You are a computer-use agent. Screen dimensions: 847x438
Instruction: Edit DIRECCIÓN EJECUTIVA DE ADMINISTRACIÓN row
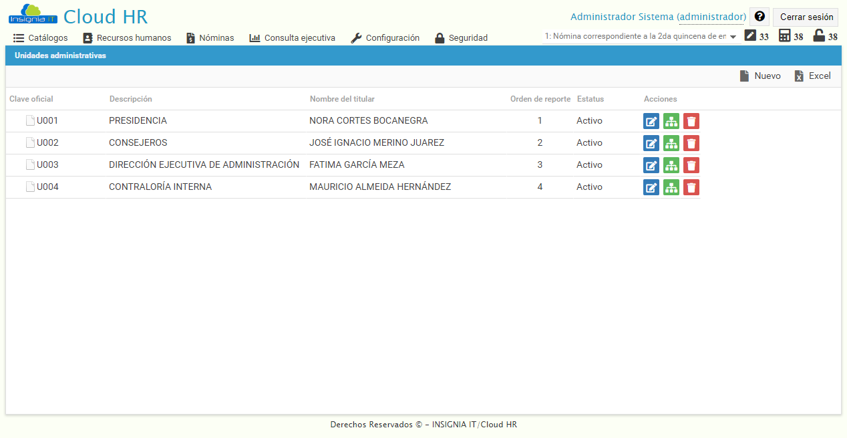tap(651, 165)
